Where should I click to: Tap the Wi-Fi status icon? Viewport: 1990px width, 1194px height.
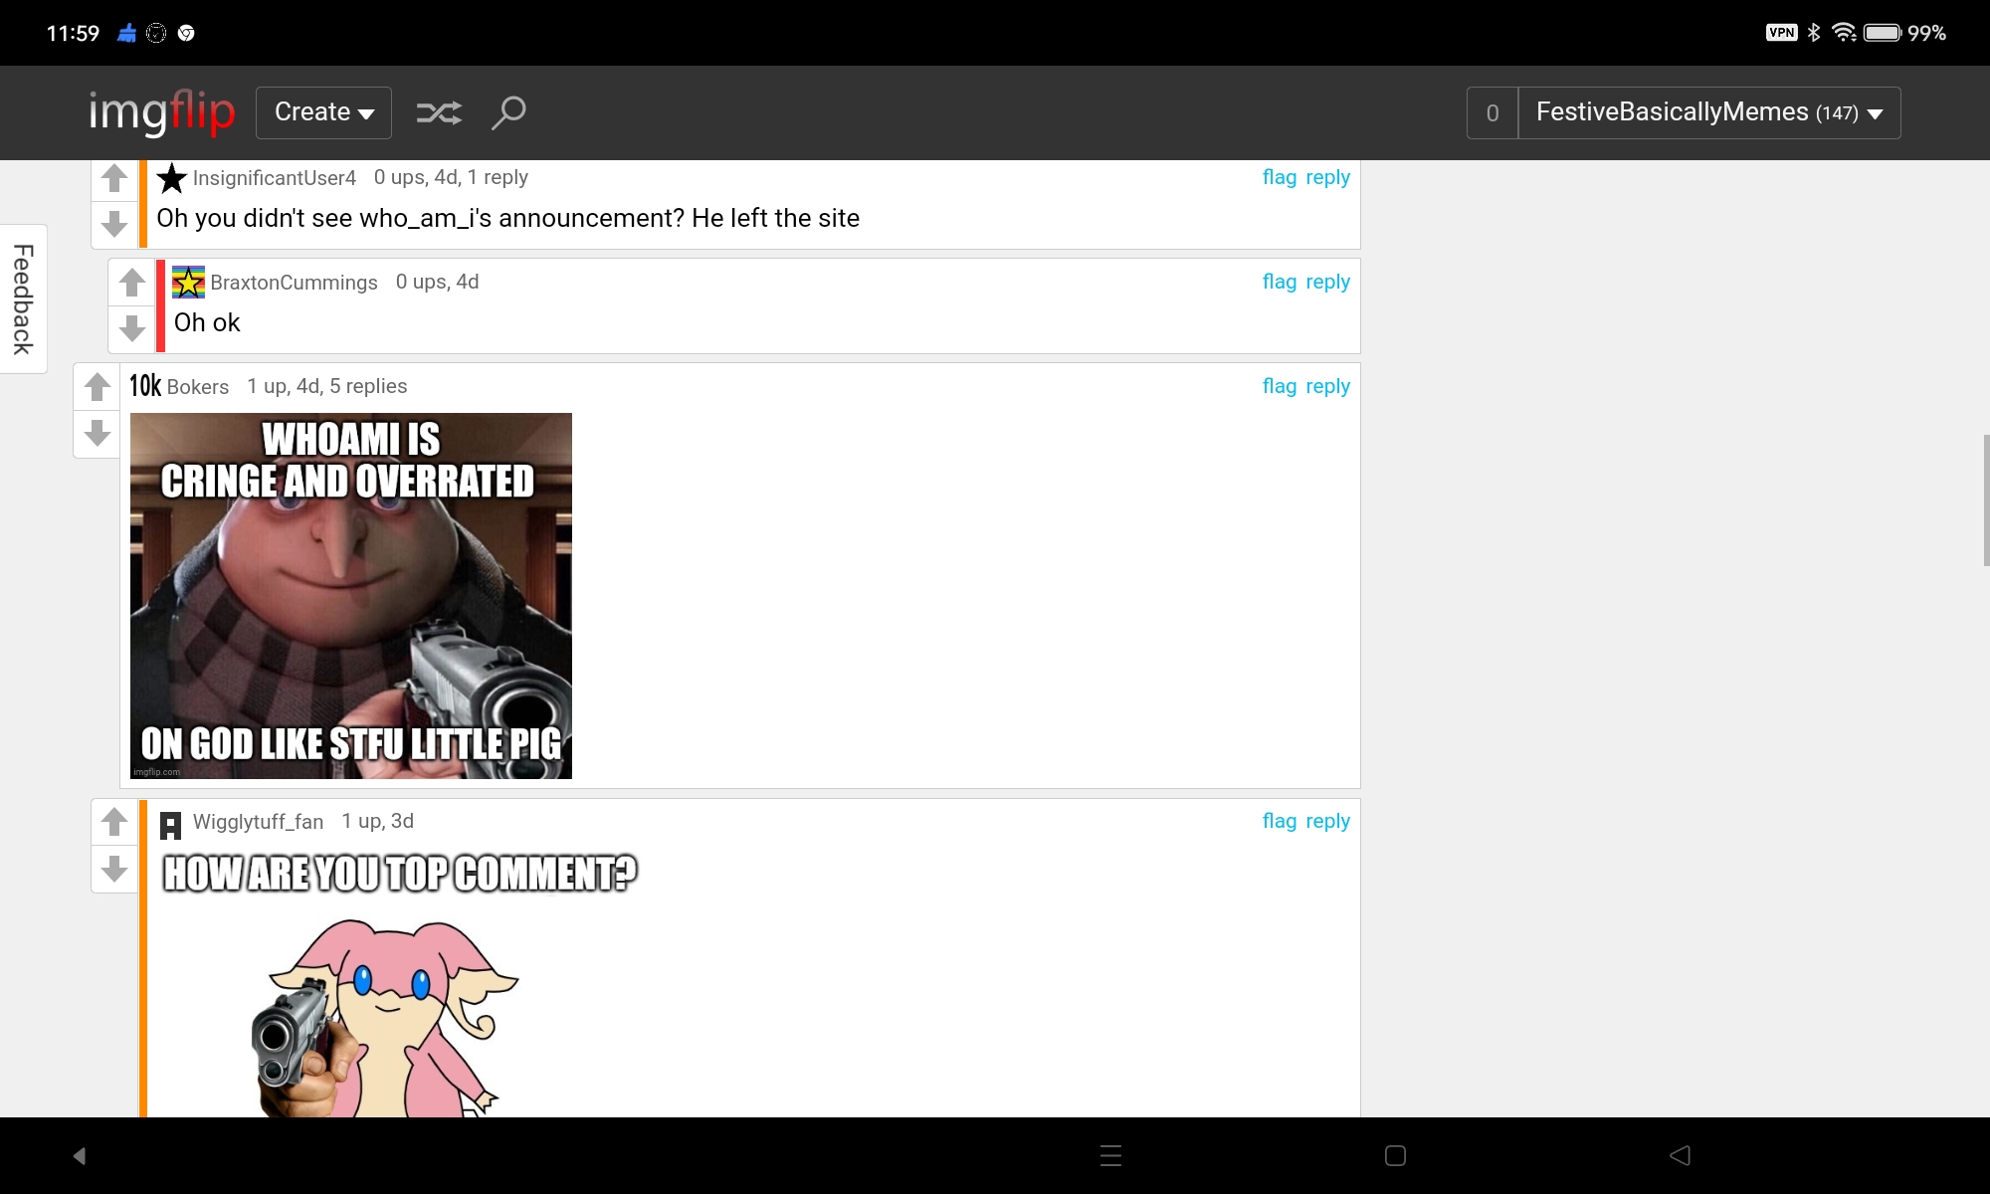[x=1844, y=33]
